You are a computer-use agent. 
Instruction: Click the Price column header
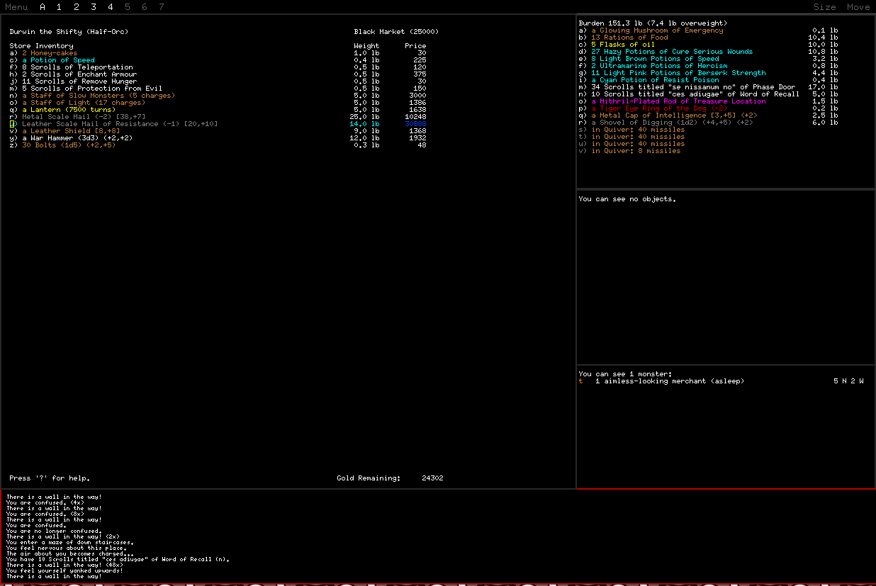415,46
